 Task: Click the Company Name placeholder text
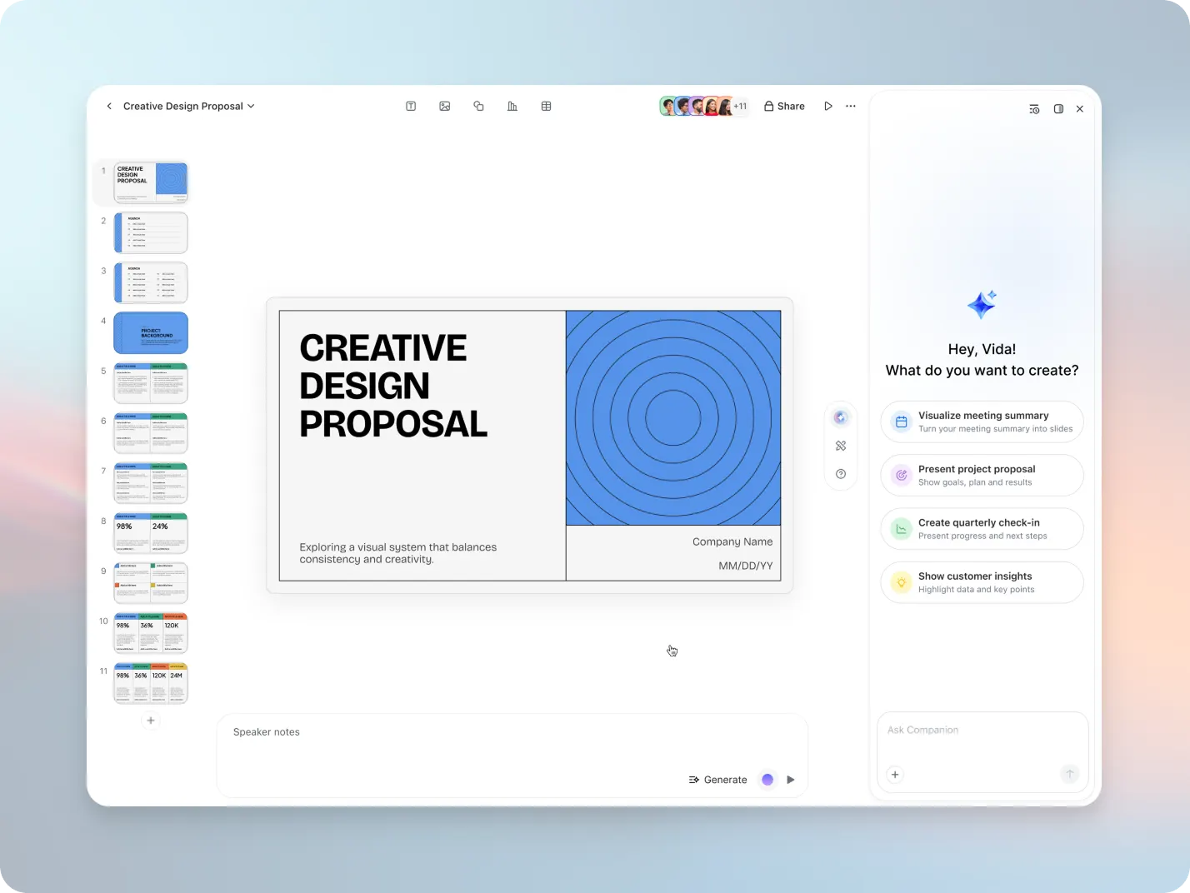point(732,541)
